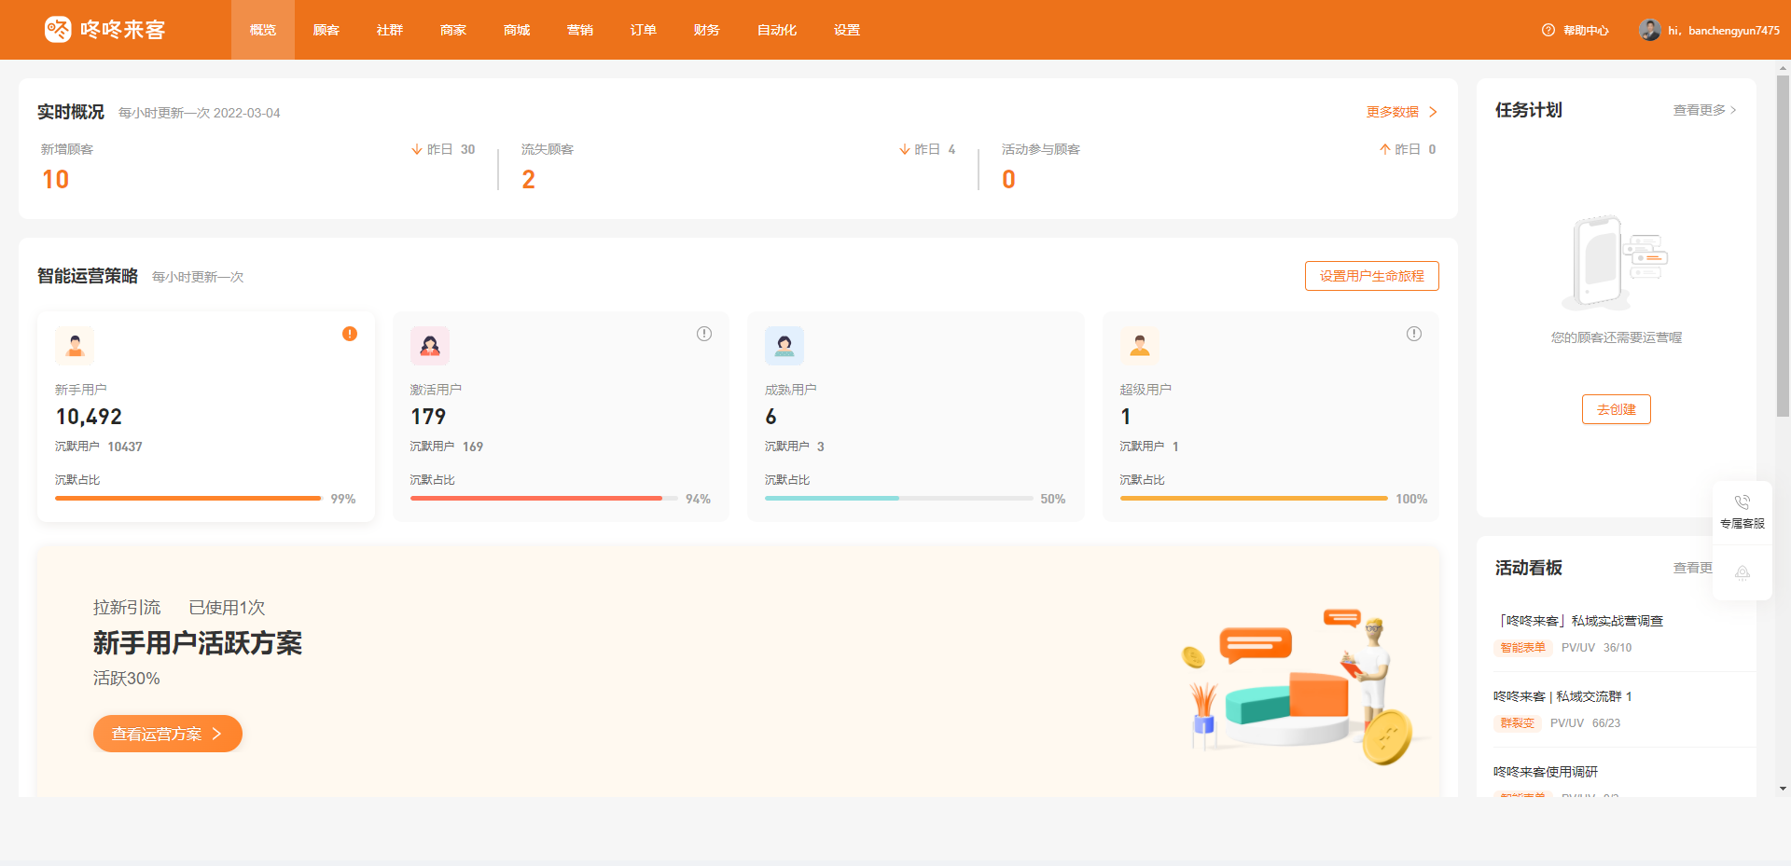Open the 帮助中心 help icon

pyautogui.click(x=1548, y=30)
